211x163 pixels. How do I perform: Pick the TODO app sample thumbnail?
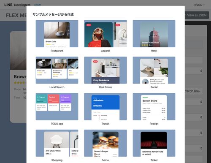pos(57,106)
